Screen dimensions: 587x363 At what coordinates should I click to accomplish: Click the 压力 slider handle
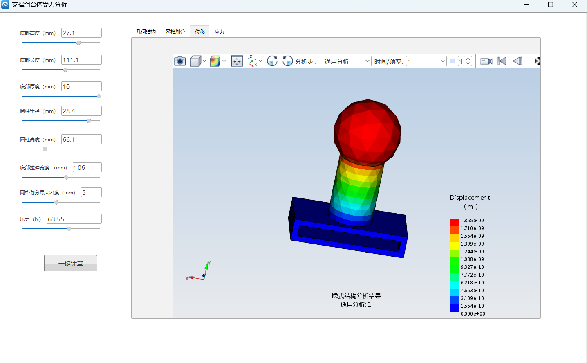click(x=69, y=229)
